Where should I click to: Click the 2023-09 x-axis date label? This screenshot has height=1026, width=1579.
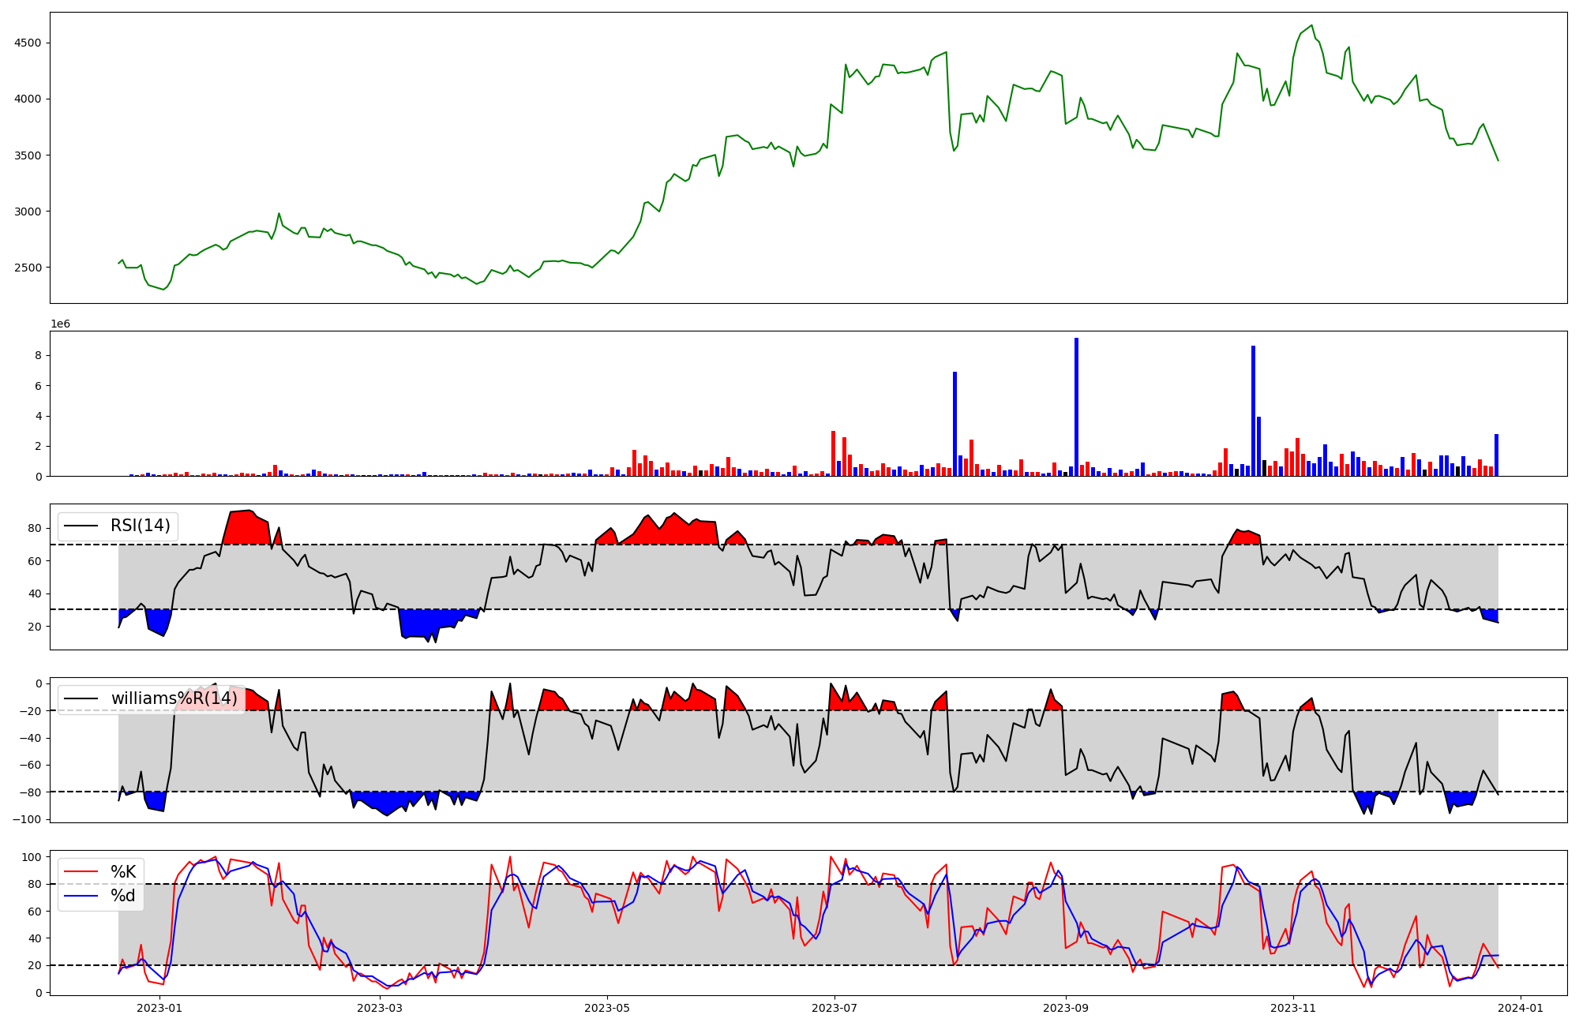click(1066, 1008)
